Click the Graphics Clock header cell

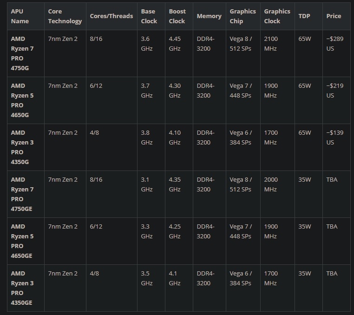point(277,16)
